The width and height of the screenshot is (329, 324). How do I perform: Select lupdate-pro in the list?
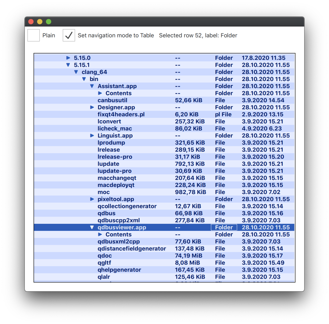(x=115, y=171)
